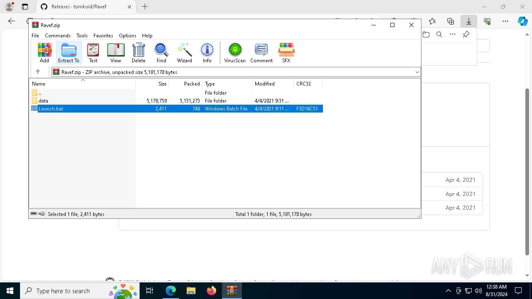This screenshot has height=299, width=532.
Task: Open the Favorites menu
Action: tap(103, 36)
